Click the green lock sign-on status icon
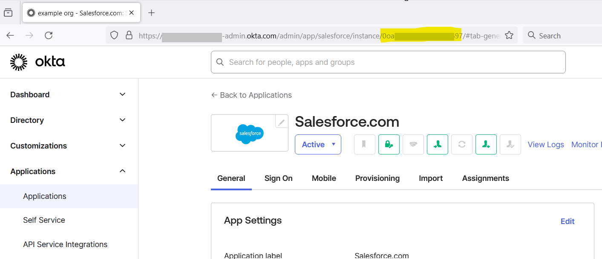Screen dimensions: 602x259 click(x=389, y=144)
